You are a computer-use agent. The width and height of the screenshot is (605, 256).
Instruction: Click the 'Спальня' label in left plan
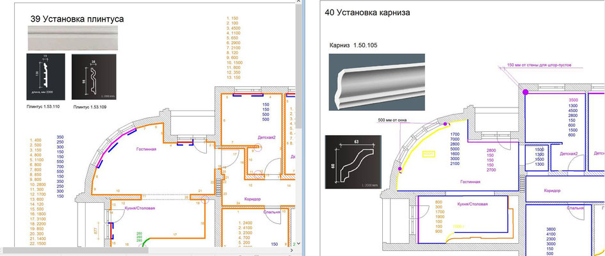272,212
